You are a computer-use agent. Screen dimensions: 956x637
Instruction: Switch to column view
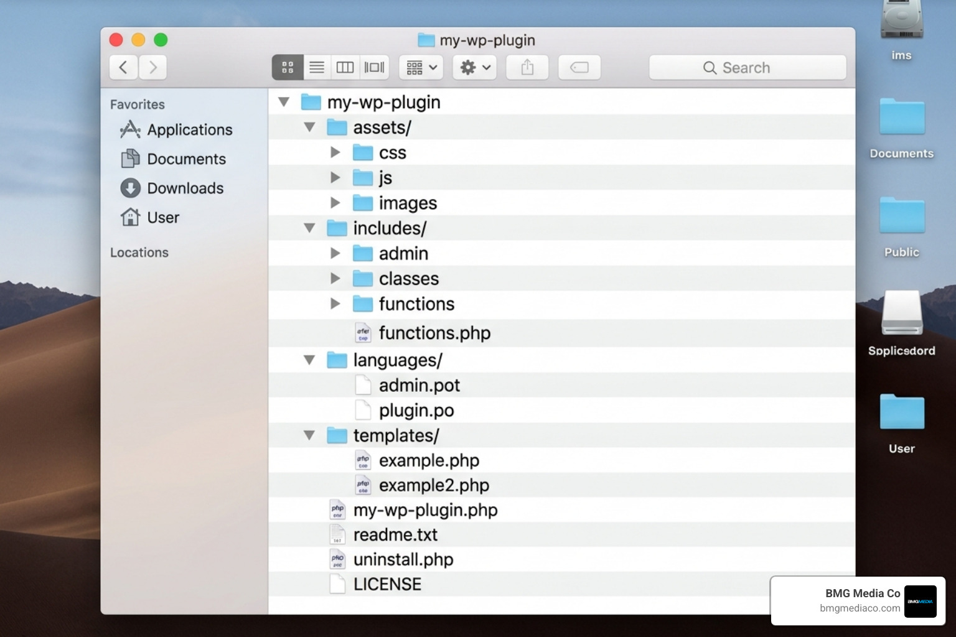click(345, 67)
